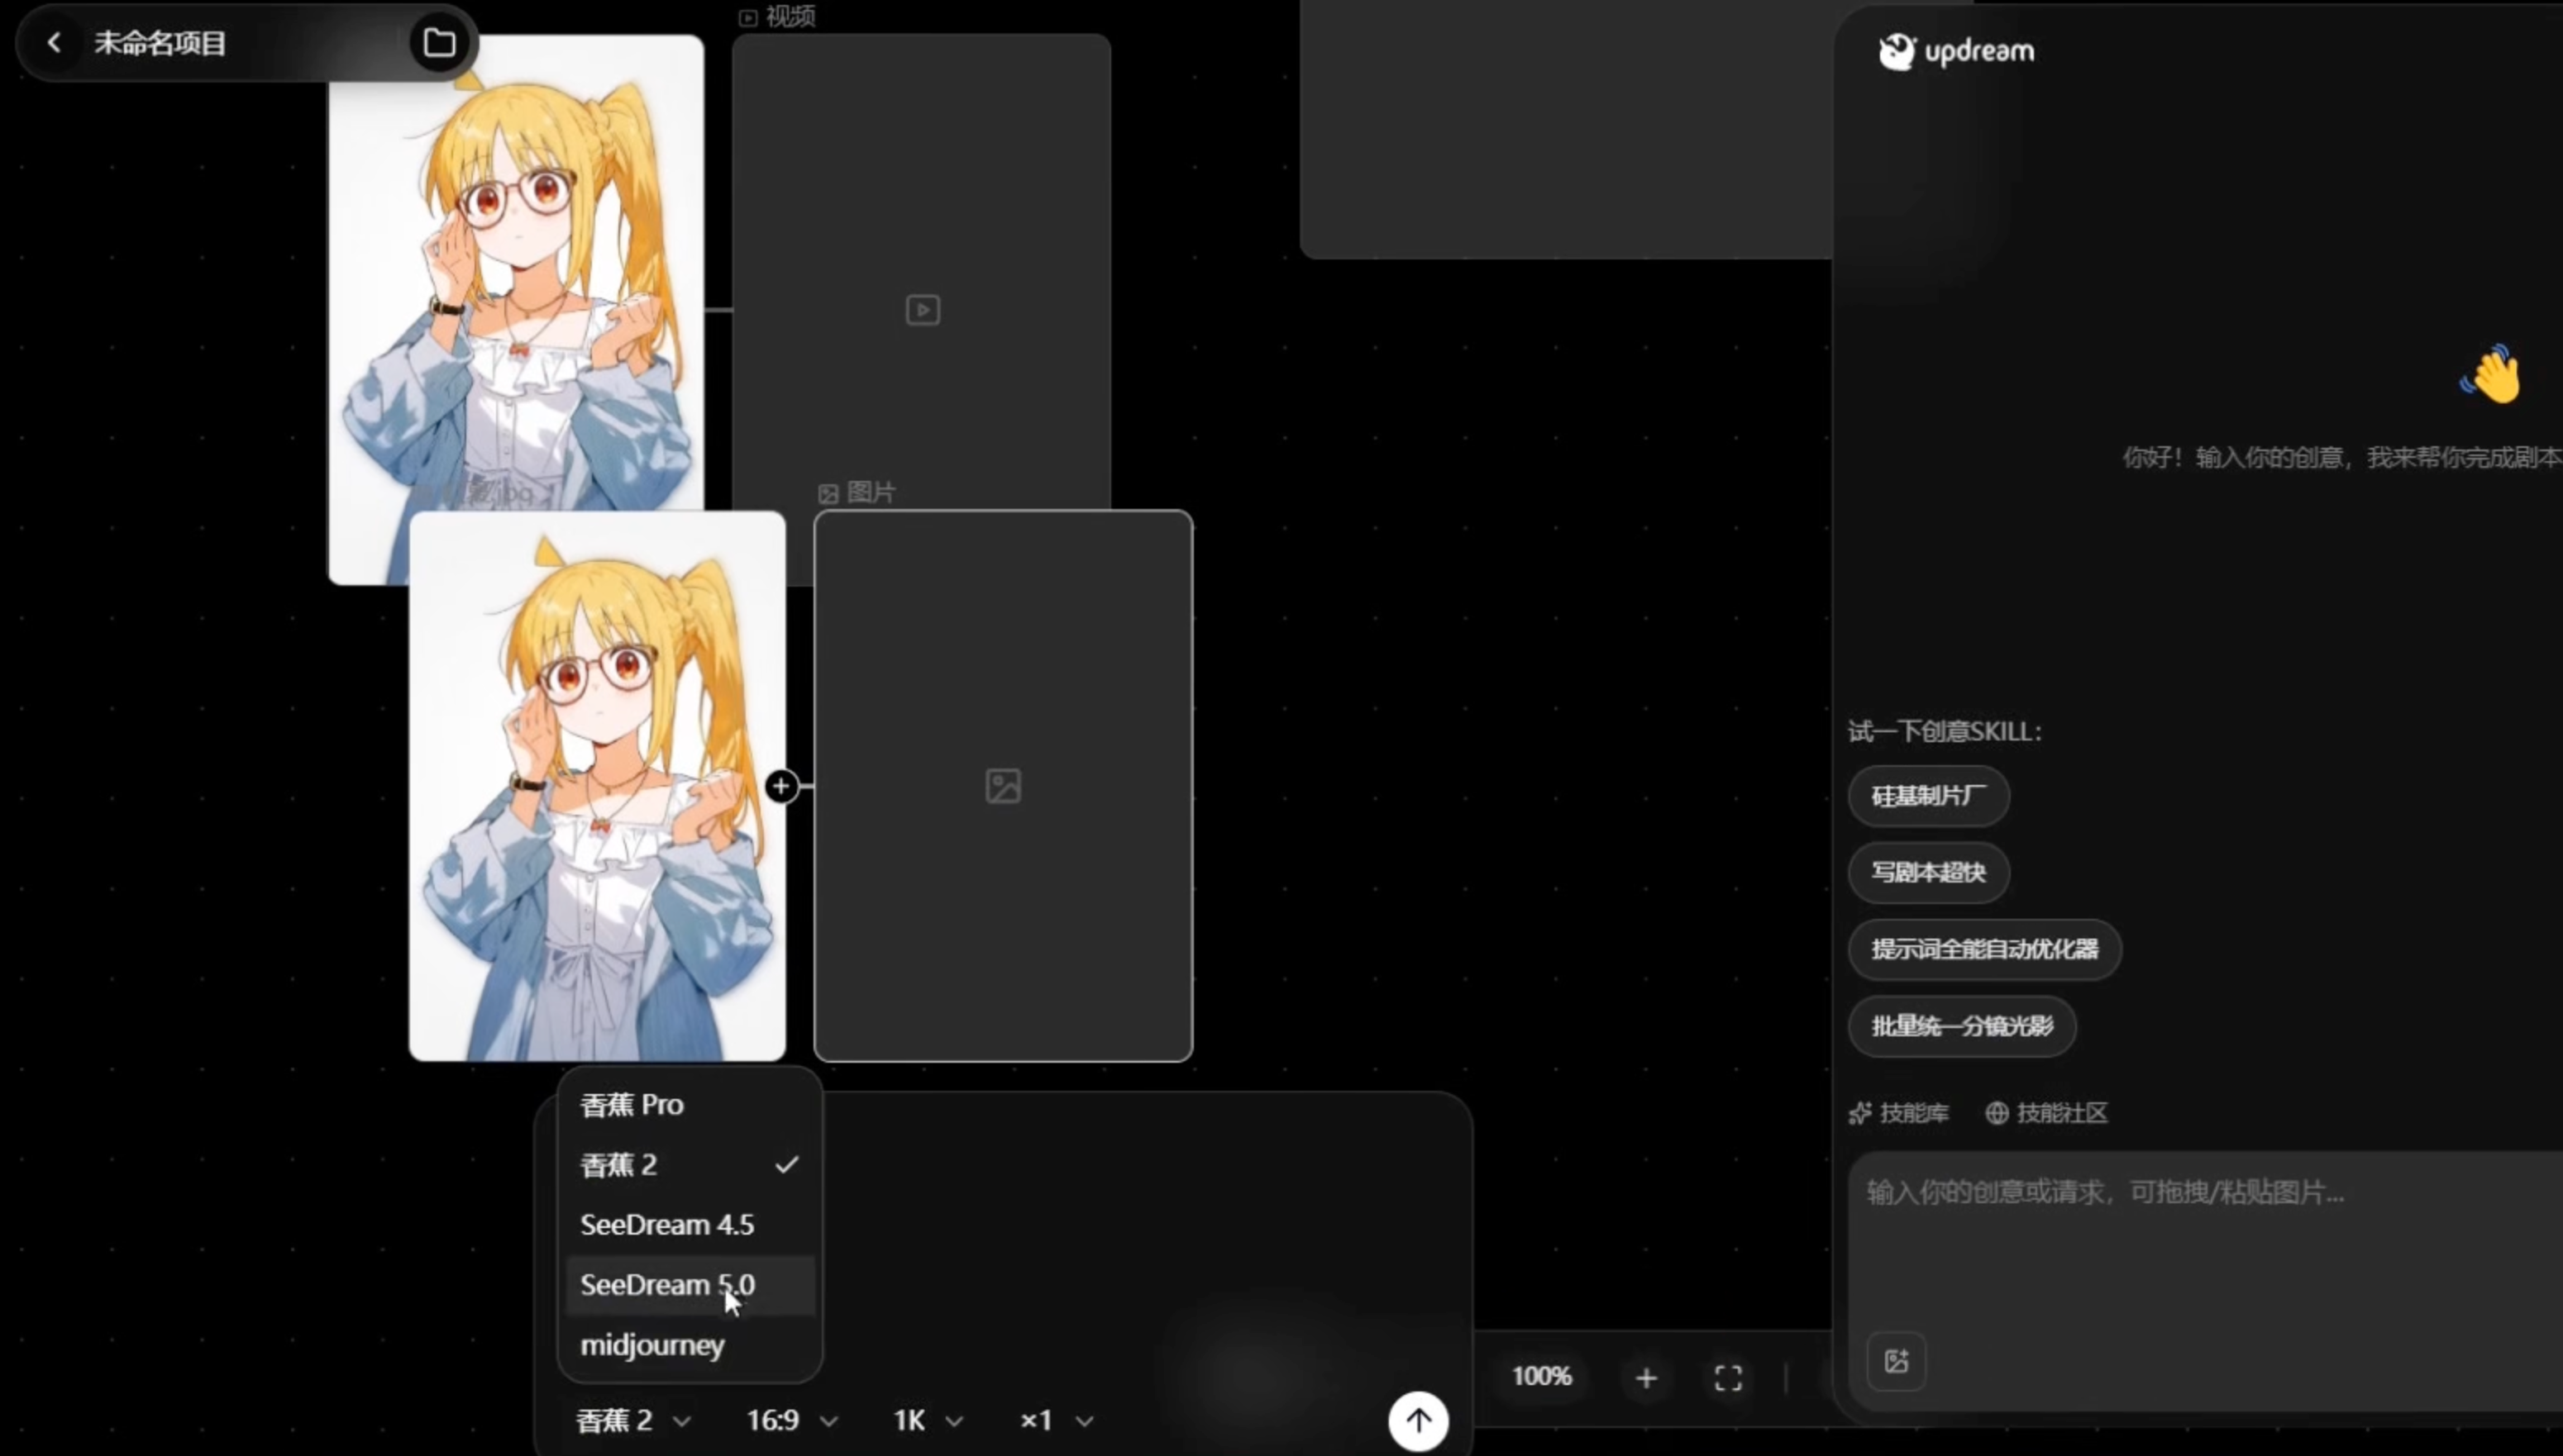The image size is (2563, 1456).
Task: Click the 硅基制片厂 skill button
Action: click(1928, 796)
